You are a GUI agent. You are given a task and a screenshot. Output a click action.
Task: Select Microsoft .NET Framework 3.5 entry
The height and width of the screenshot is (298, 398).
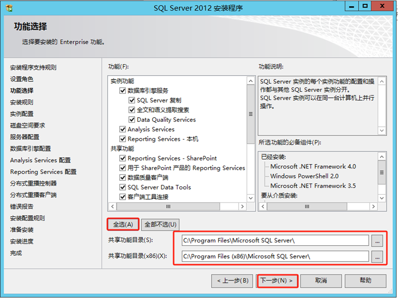[313, 186]
